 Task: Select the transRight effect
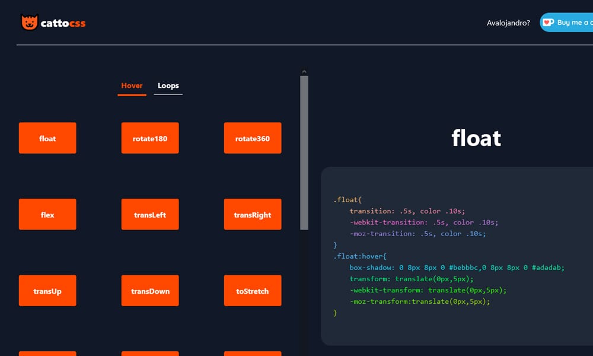click(253, 214)
